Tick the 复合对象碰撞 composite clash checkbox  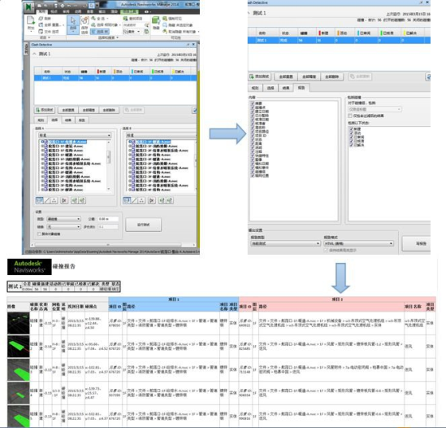click(x=39, y=234)
